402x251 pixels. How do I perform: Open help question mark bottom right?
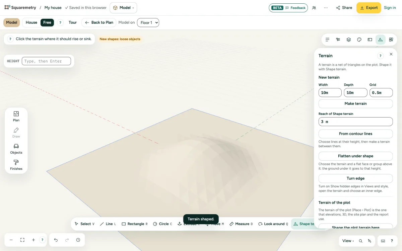392,241
